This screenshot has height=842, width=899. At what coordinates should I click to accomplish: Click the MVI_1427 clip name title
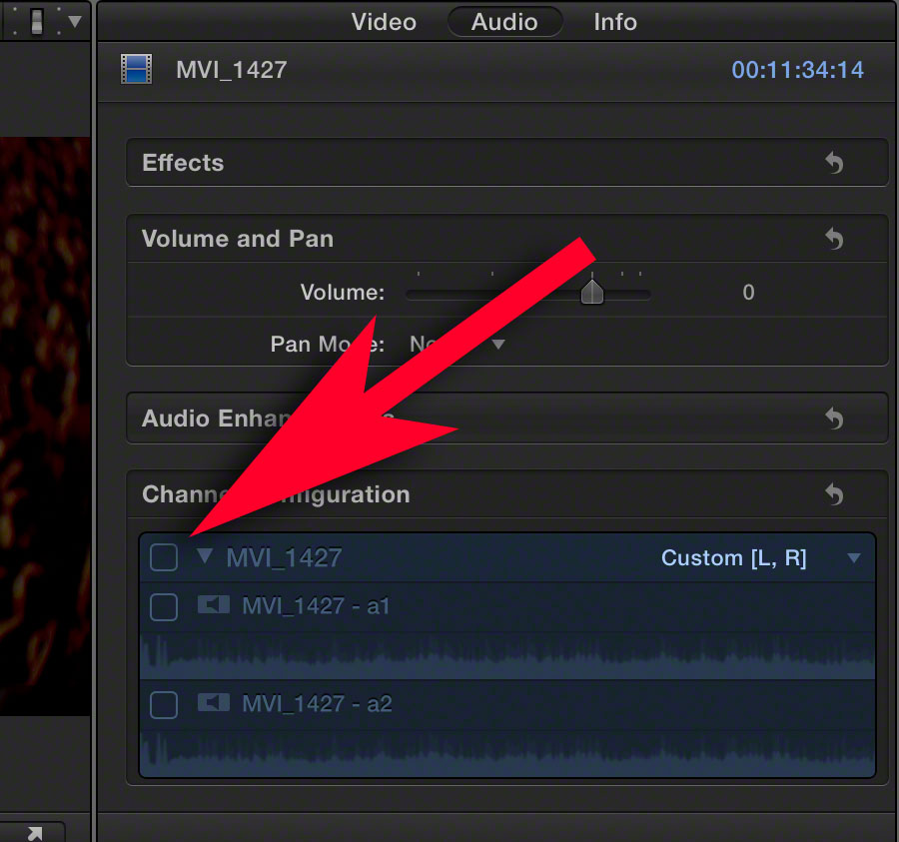231,70
